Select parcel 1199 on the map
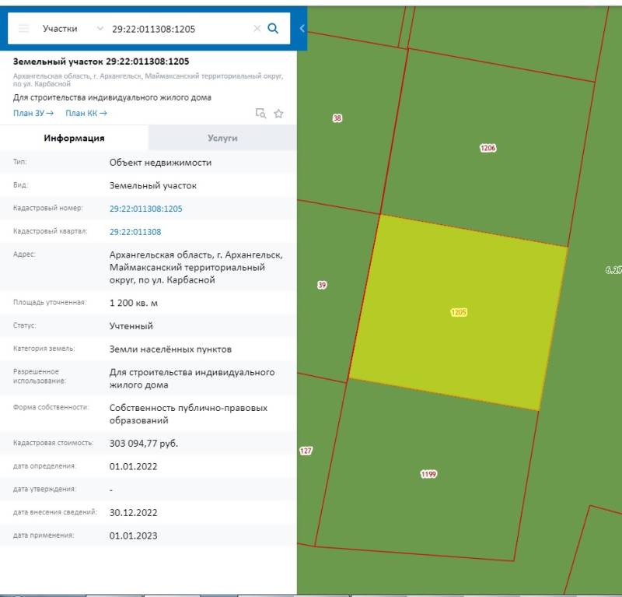Screen dimensions: 622x597 tap(428, 474)
